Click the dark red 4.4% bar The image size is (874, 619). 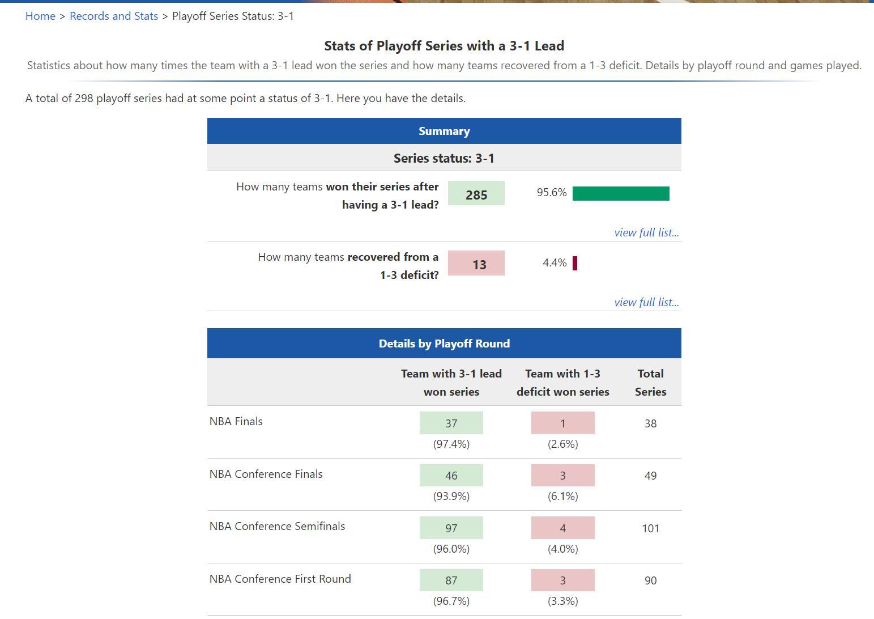[575, 263]
